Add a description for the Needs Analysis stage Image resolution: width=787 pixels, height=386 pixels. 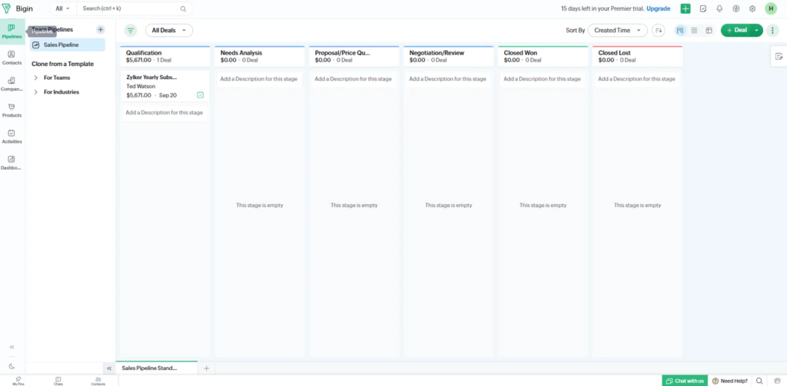point(259,79)
